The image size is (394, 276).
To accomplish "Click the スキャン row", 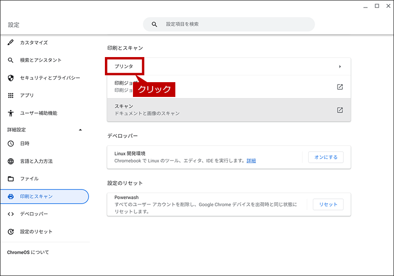I will tap(229, 110).
